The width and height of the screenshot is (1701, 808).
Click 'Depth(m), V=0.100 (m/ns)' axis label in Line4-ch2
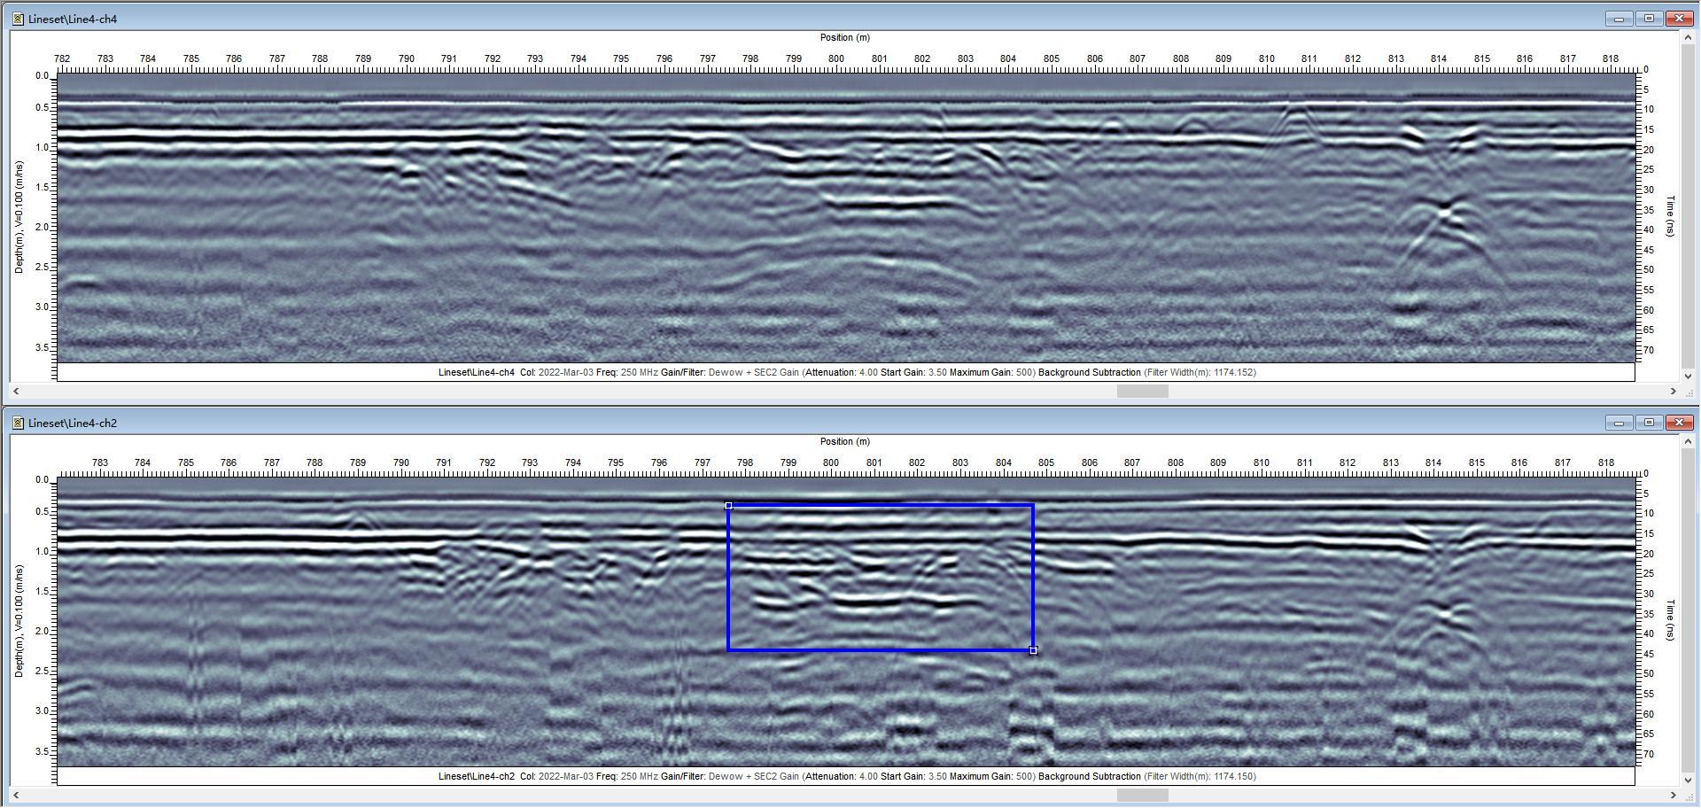point(19,622)
